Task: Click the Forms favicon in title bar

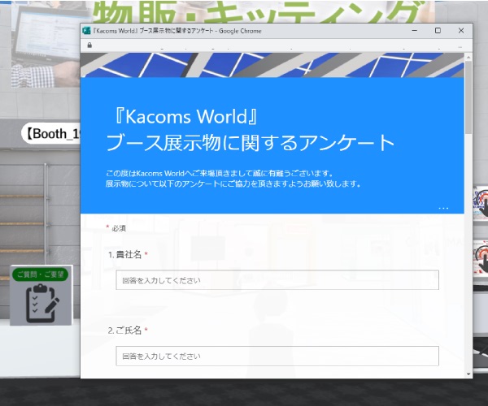Action: click(86, 31)
